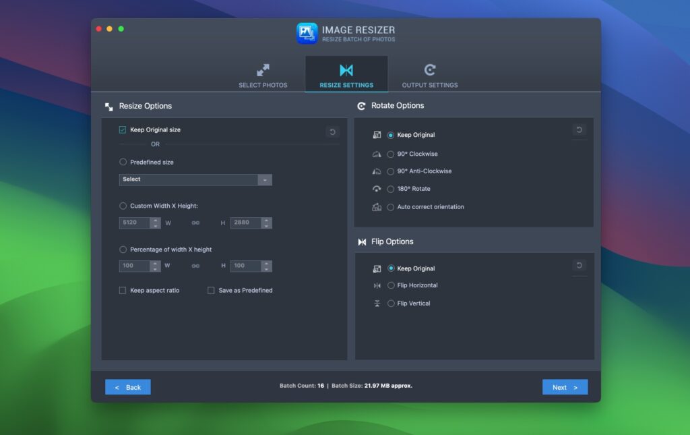690x435 pixels.
Task: Edit the percentage width field showing 100
Action: point(135,266)
